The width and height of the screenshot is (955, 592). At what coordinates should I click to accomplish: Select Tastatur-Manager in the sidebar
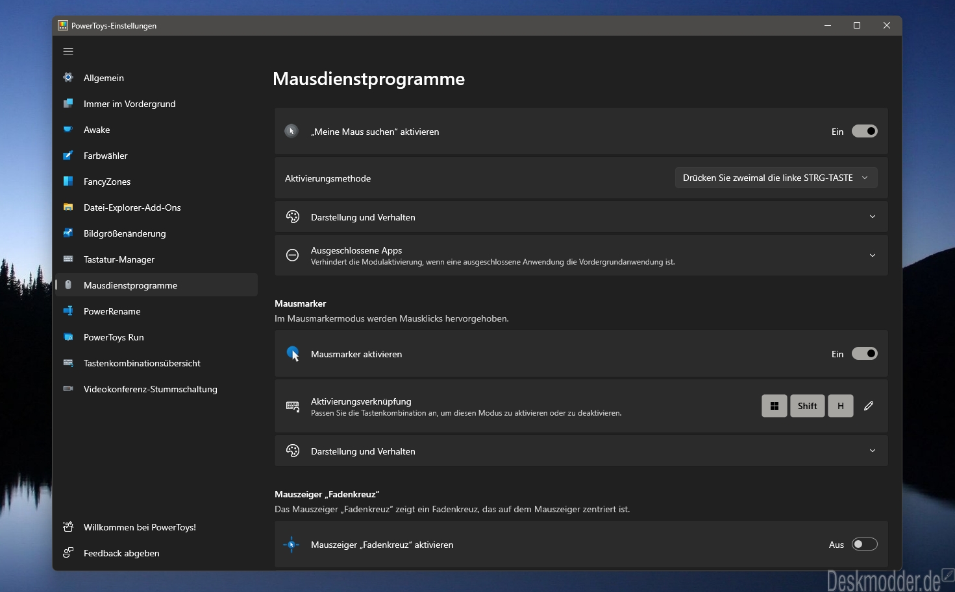(x=156, y=259)
